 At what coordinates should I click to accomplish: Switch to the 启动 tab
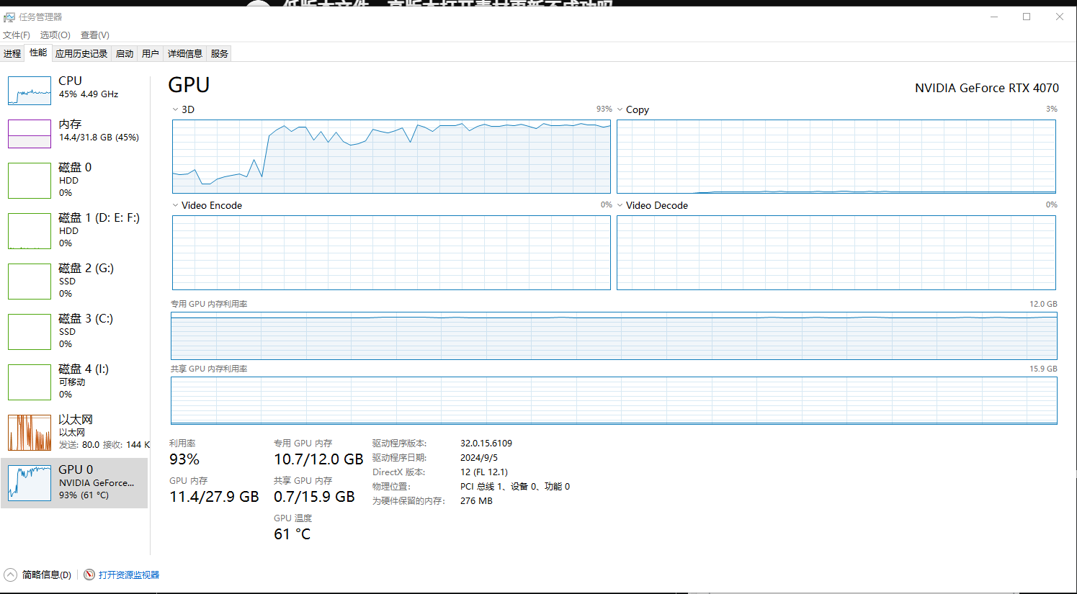125,54
